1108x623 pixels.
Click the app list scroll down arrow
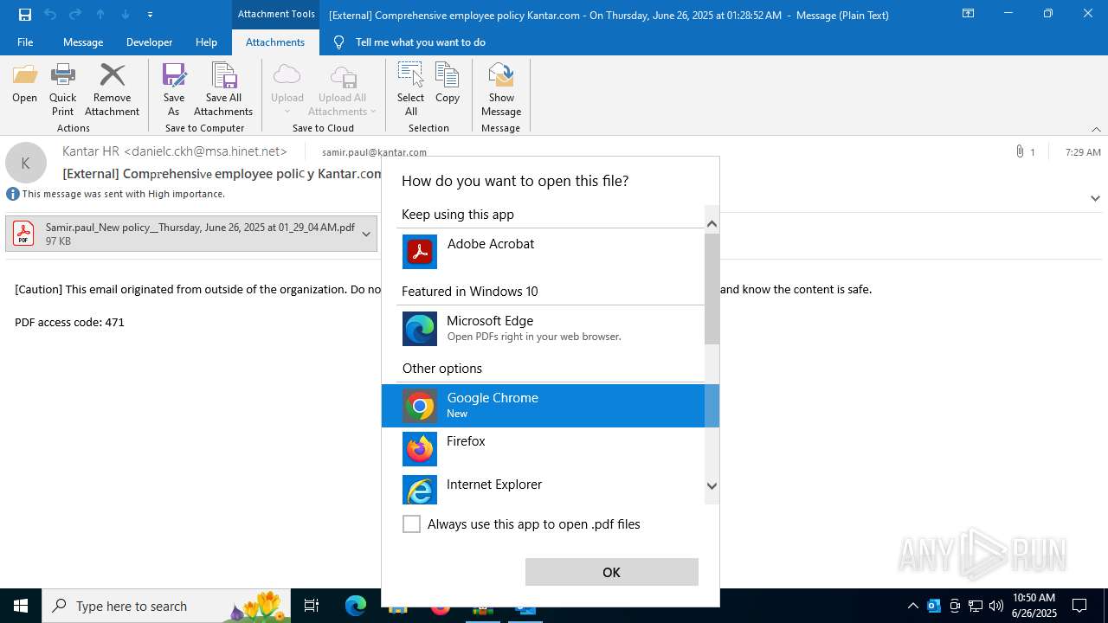(712, 486)
